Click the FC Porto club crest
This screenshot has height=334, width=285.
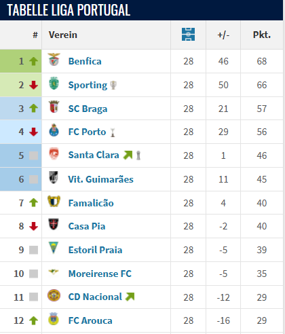[x=54, y=130]
